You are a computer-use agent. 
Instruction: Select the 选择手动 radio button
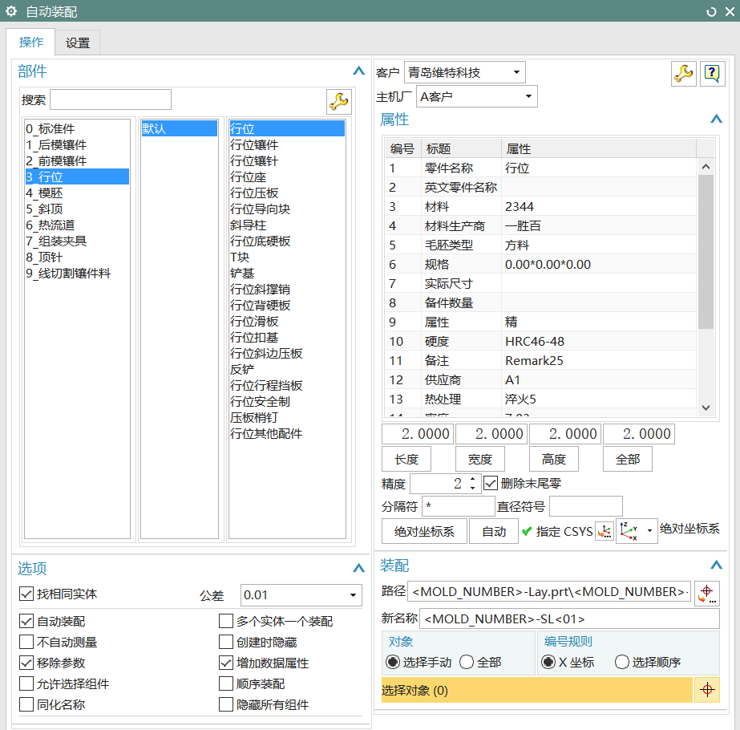[393, 662]
